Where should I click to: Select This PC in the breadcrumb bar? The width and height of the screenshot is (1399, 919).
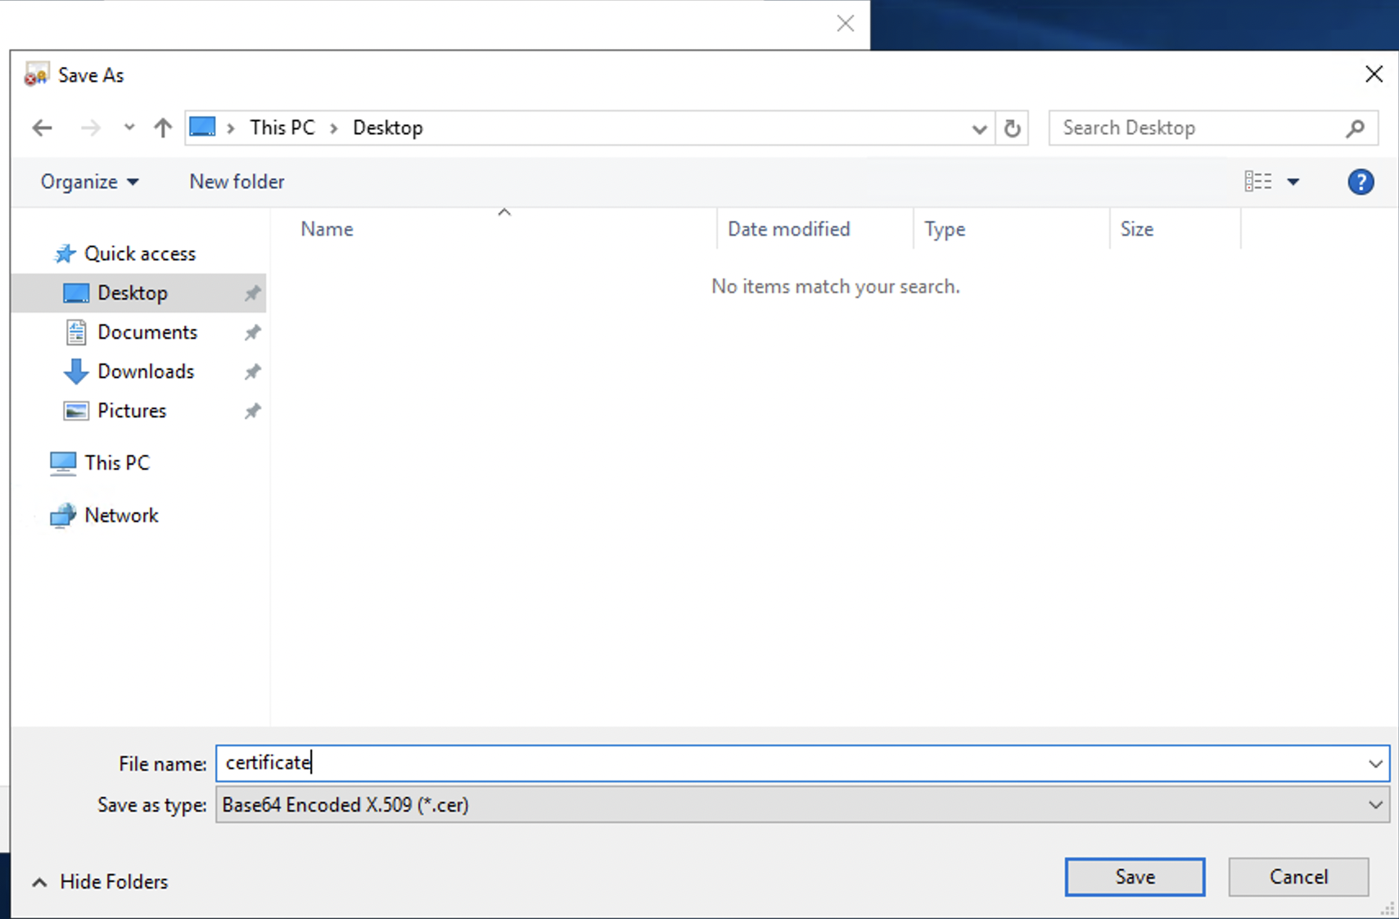pos(282,128)
